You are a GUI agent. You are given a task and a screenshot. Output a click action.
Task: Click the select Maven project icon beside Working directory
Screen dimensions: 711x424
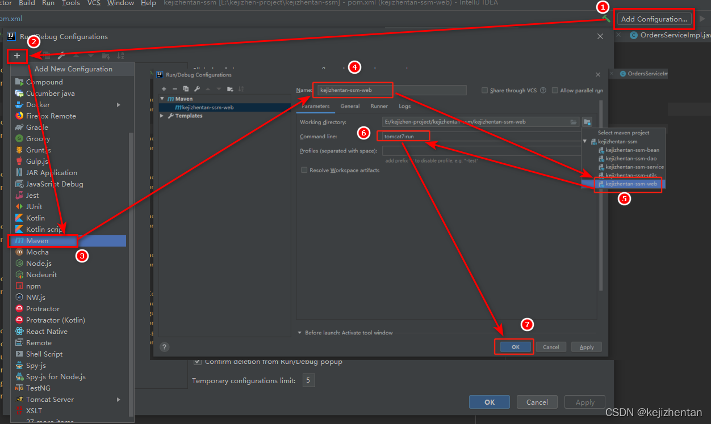tap(587, 122)
